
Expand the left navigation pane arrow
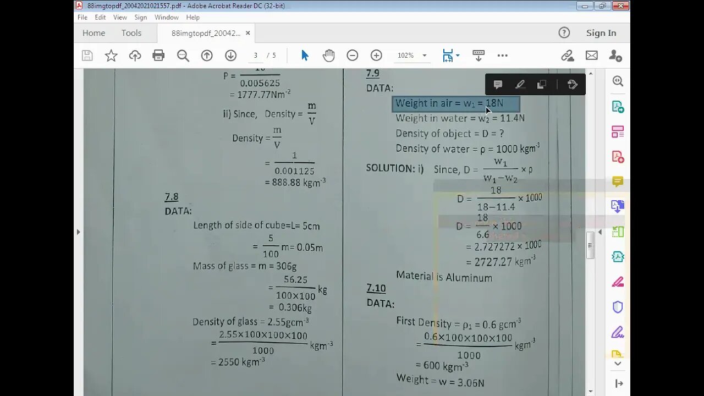78,232
